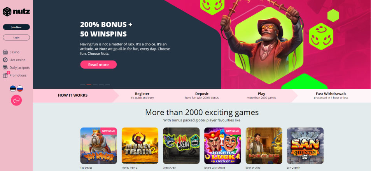Screen dimensions: 371x171
Task: Switch language with the Russian flag
Action: coord(20,89)
